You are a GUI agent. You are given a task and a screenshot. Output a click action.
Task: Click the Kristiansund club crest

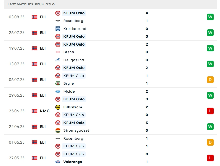(x=58, y=29)
